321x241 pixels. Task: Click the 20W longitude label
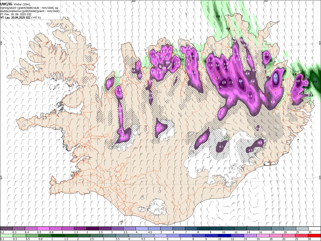(x=133, y=1)
